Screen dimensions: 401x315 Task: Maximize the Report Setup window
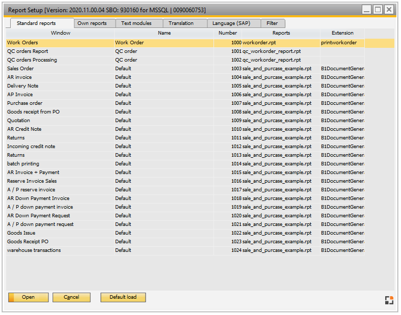(378, 10)
